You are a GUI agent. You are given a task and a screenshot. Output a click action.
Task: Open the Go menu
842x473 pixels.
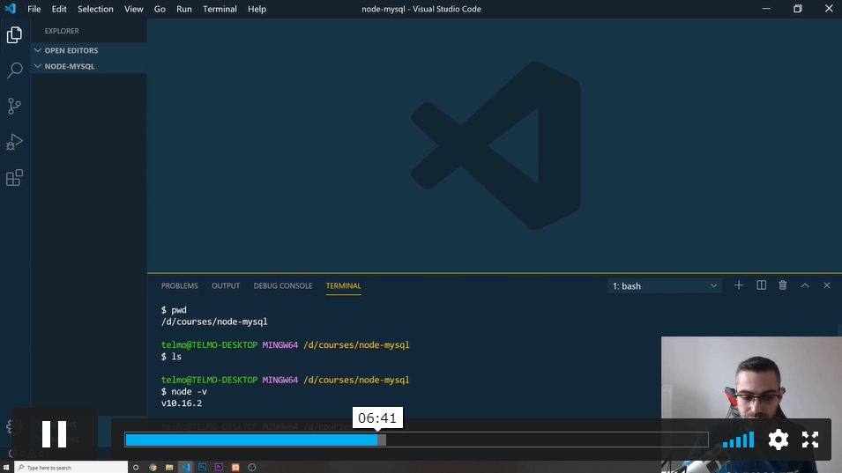click(160, 9)
